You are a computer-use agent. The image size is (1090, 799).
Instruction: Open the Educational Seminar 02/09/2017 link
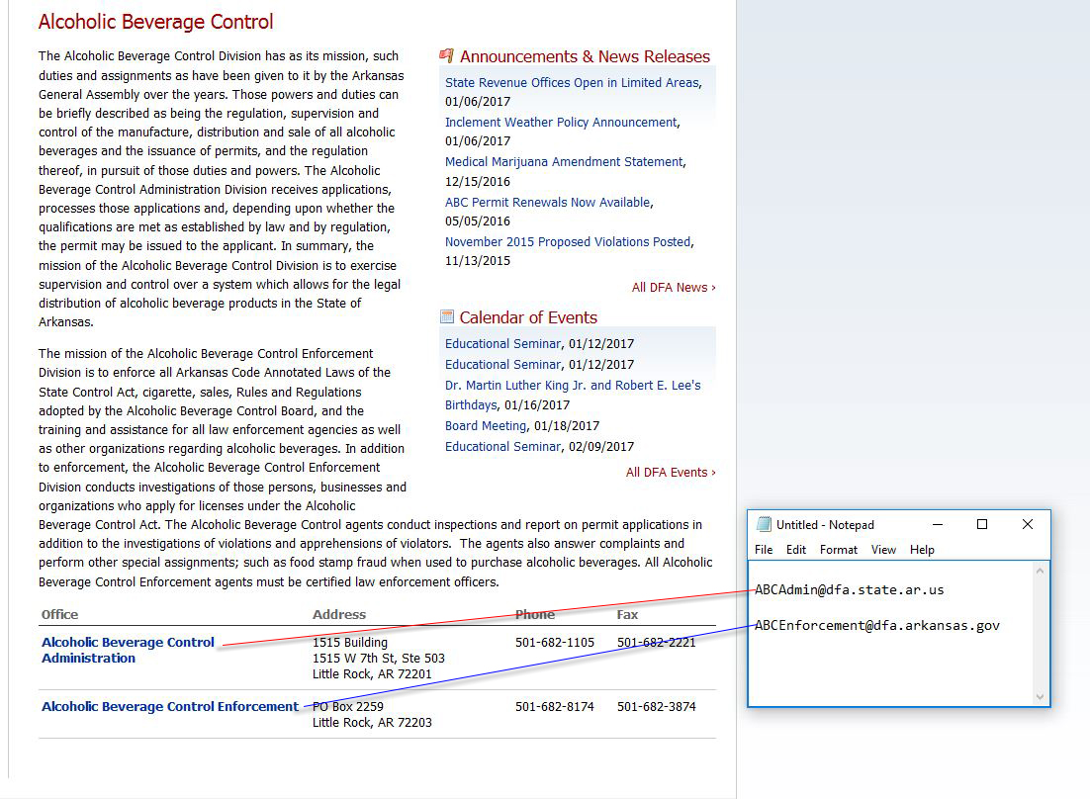pos(502,447)
